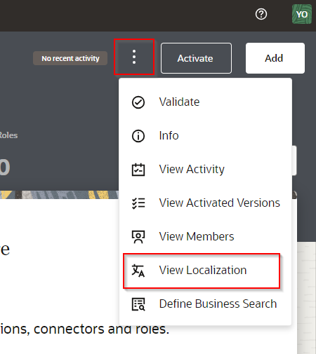316x354 pixels.
Task: Toggle the three-dot actions menu
Action: pyautogui.click(x=134, y=57)
